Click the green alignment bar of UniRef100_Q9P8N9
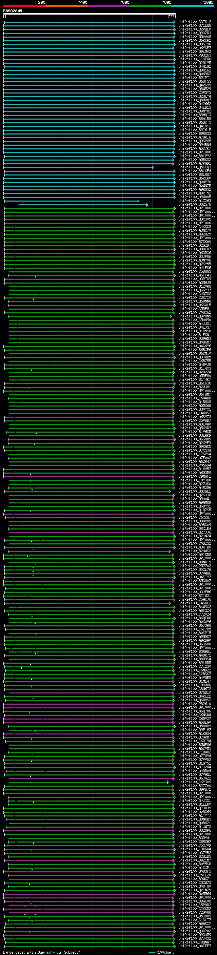Image resolution: width=217 pixels, height=955 pixels. [90, 317]
